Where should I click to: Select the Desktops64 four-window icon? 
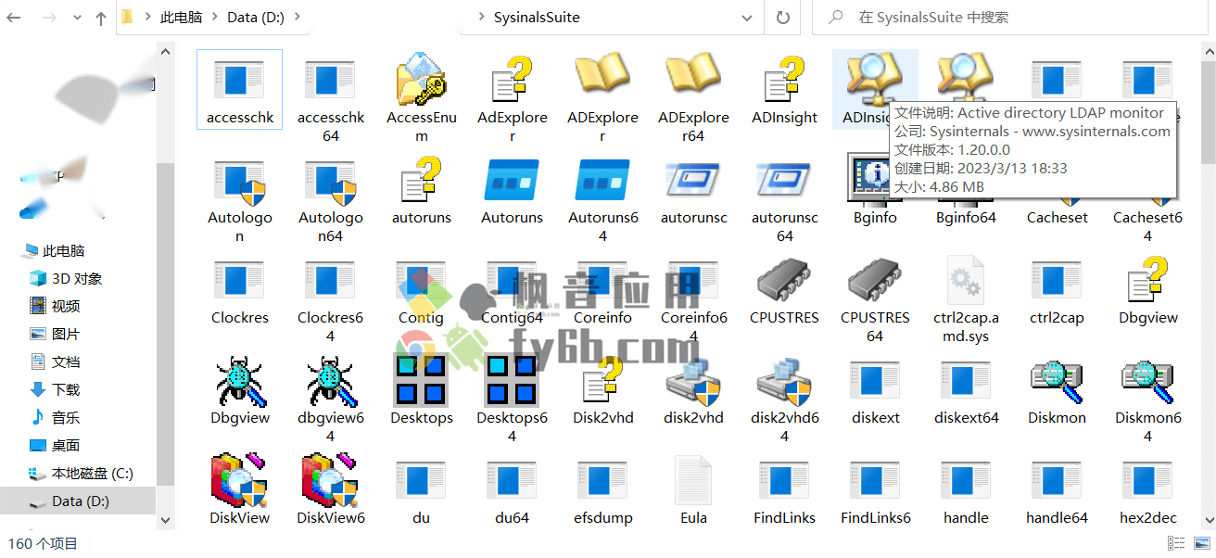513,380
